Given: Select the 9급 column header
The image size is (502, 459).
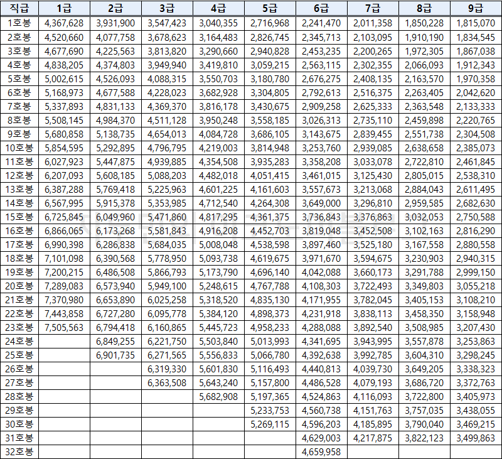Looking at the screenshot, I should point(476,8).
